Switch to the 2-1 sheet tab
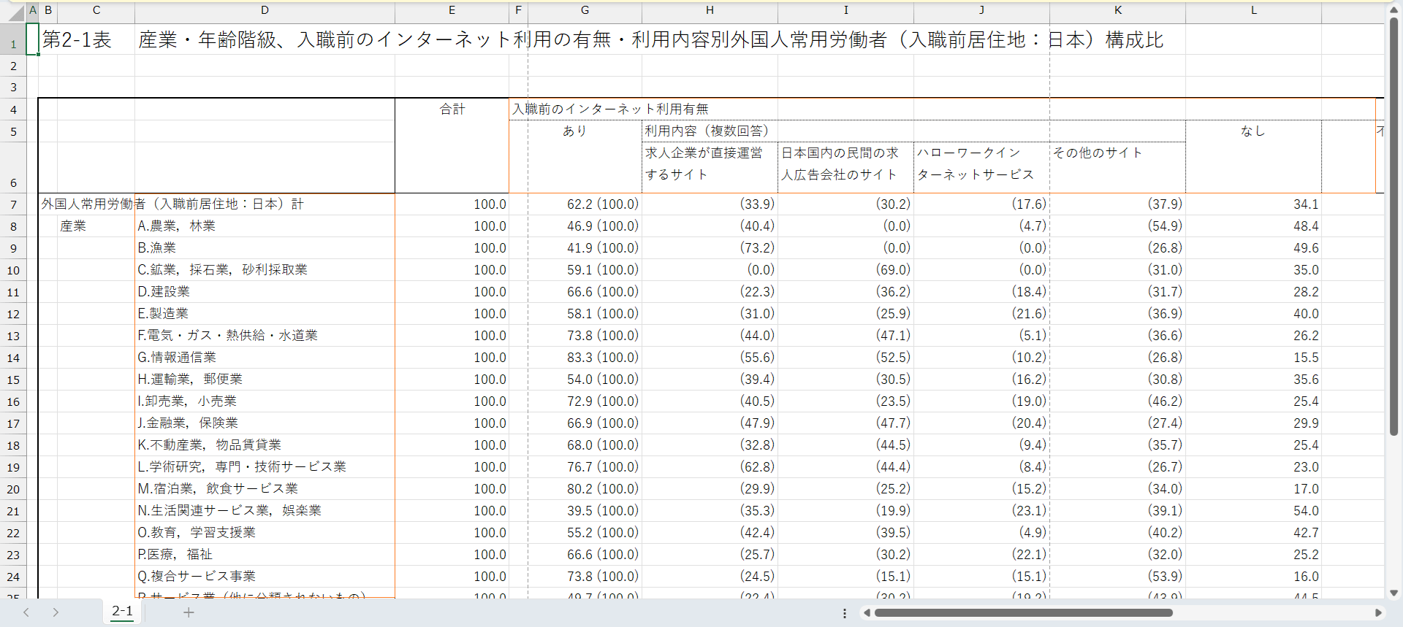 122,612
